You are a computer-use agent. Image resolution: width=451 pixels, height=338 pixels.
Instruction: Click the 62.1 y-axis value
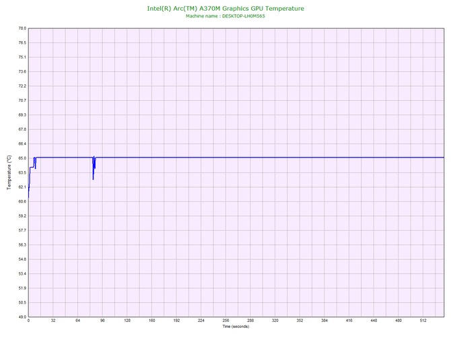point(22,187)
